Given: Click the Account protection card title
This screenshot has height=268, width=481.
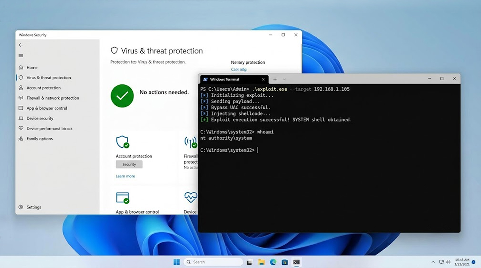Looking at the screenshot, I should click(x=134, y=156).
